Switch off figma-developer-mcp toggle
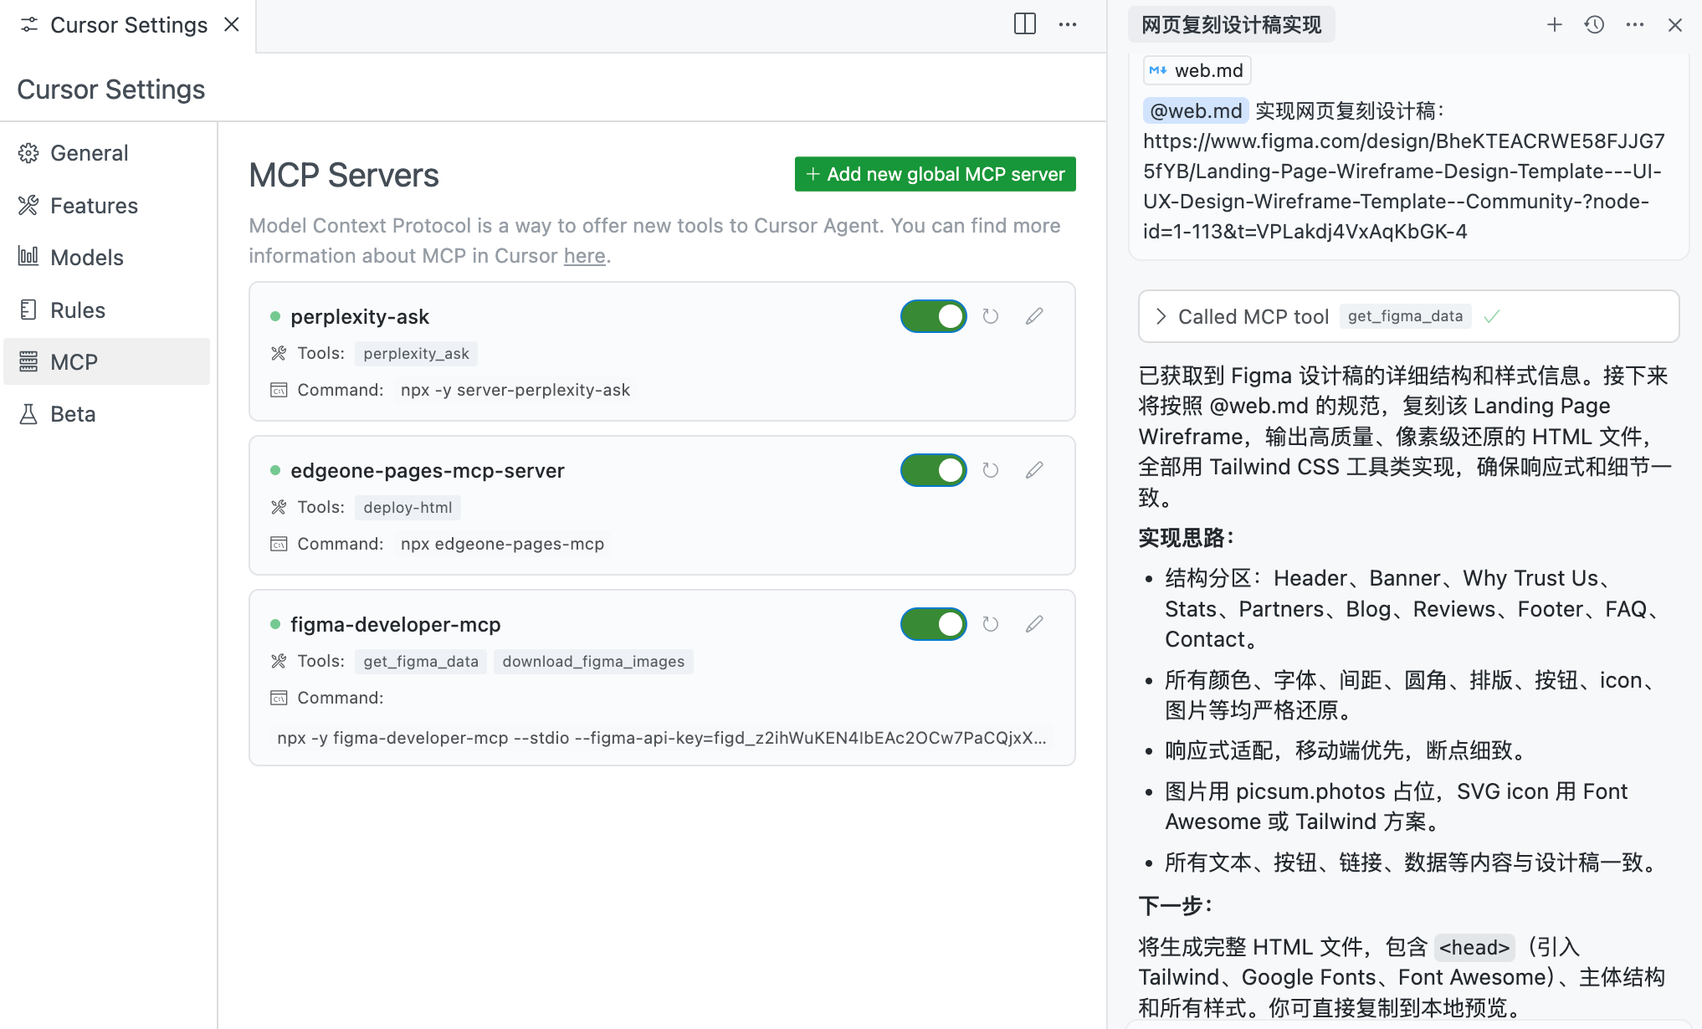This screenshot has width=1702, height=1029. (933, 624)
